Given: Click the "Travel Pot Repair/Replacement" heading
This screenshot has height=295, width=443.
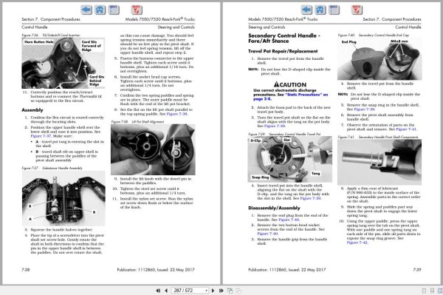Looking at the screenshot, I should point(283,51).
